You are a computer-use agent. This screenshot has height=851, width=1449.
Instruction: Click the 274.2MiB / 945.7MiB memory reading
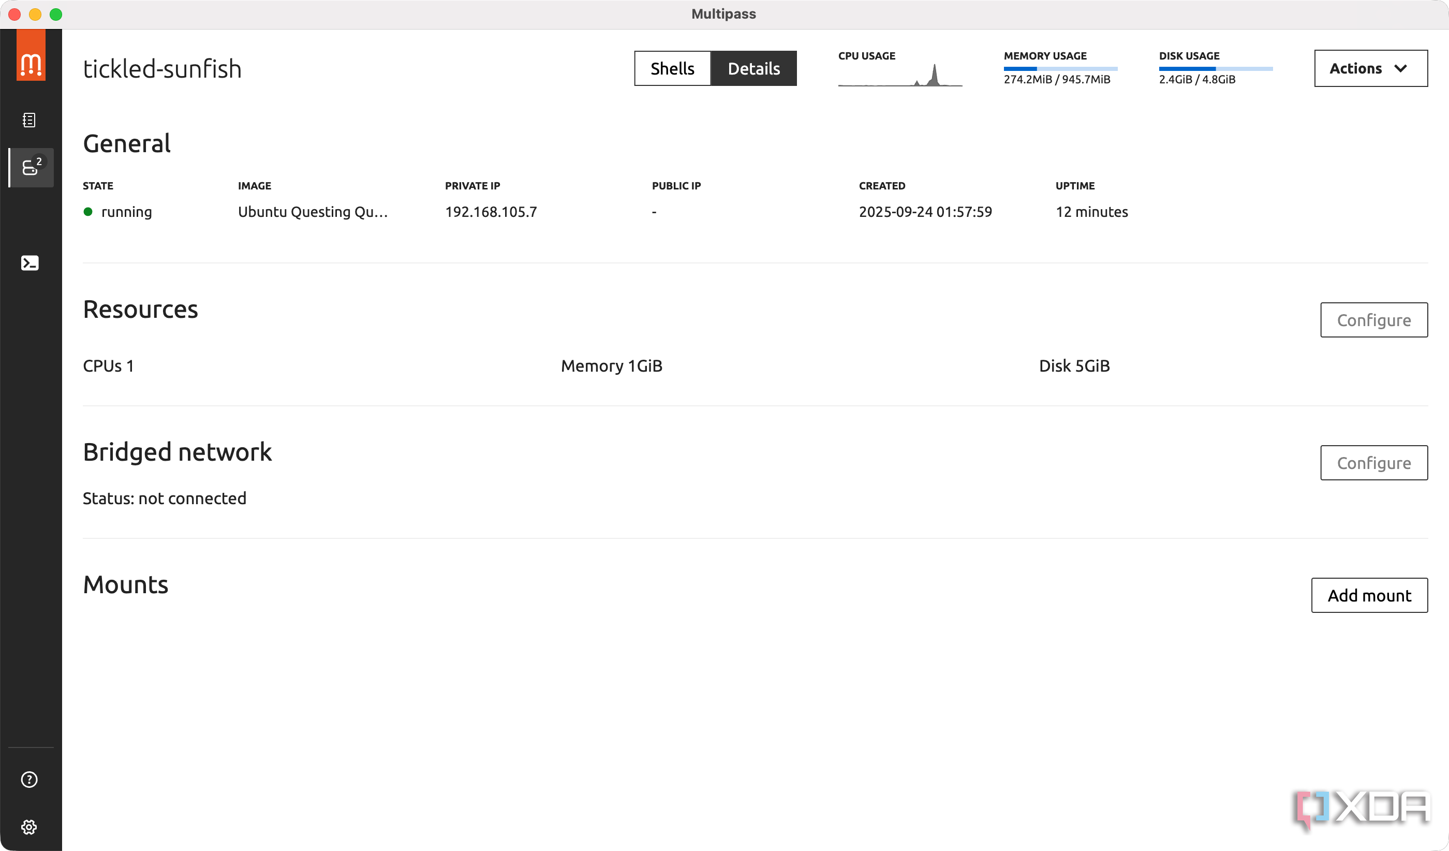(x=1057, y=79)
